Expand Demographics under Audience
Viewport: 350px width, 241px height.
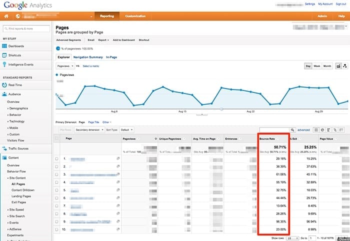click(x=17, y=108)
